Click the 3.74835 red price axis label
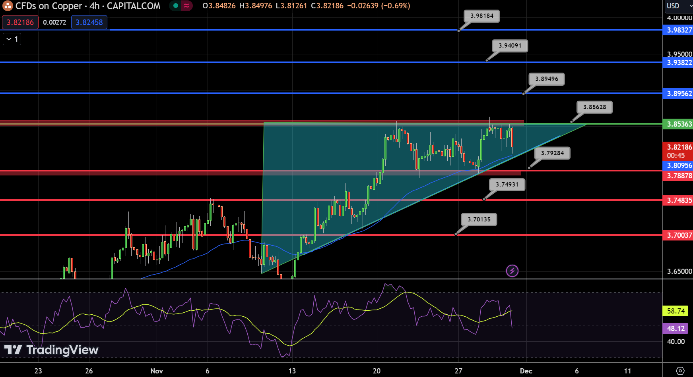 click(x=678, y=200)
